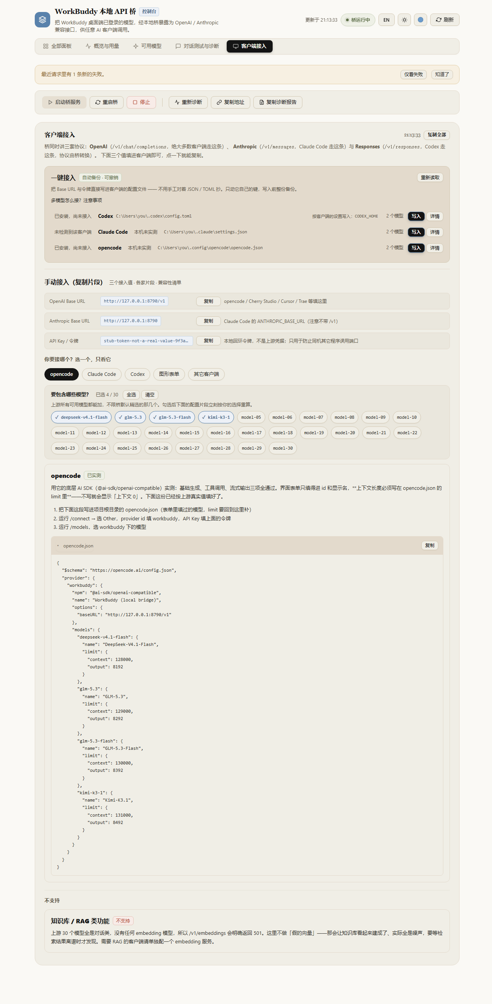Select the opencode client pill
The height and width of the screenshot is (1004, 492).
[x=61, y=375]
